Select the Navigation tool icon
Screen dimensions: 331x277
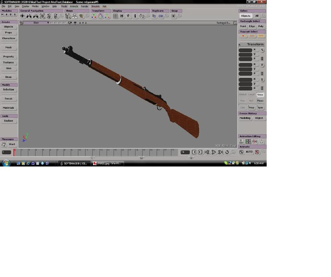point(22,16)
